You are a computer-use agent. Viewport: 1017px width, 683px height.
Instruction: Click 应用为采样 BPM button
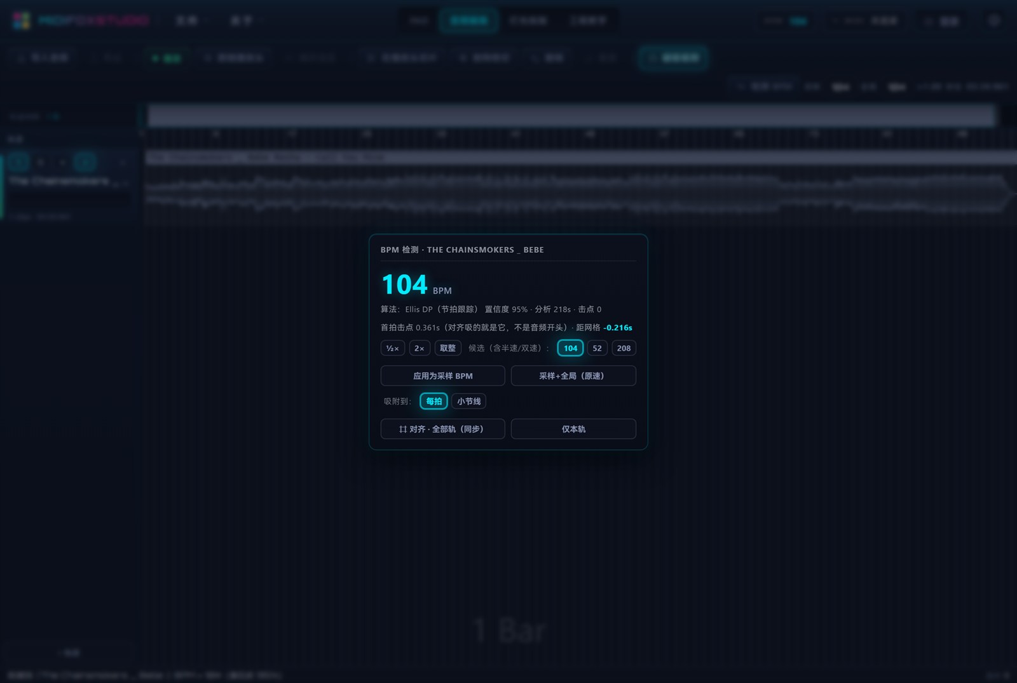coord(443,375)
